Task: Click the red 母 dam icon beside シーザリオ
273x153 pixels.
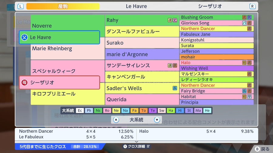Action: (24, 83)
